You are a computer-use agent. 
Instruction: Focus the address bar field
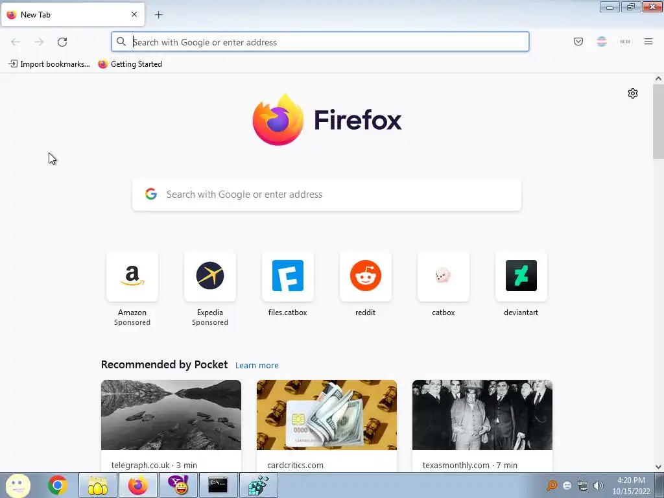[x=320, y=42]
